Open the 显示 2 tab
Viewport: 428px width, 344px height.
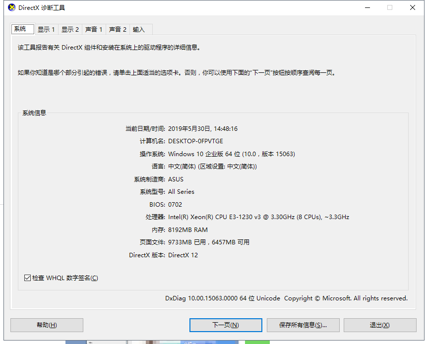coord(70,30)
